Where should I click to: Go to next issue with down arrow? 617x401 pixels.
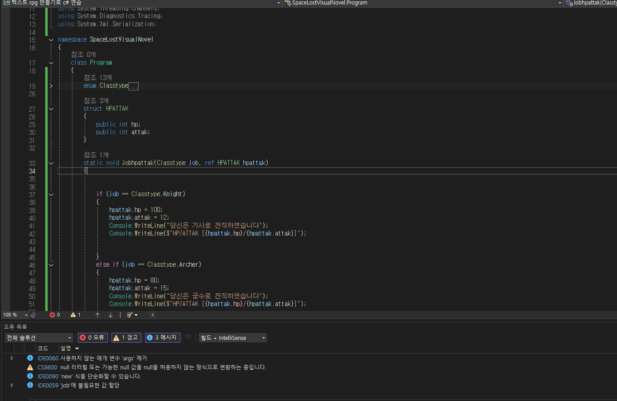[x=111, y=315]
